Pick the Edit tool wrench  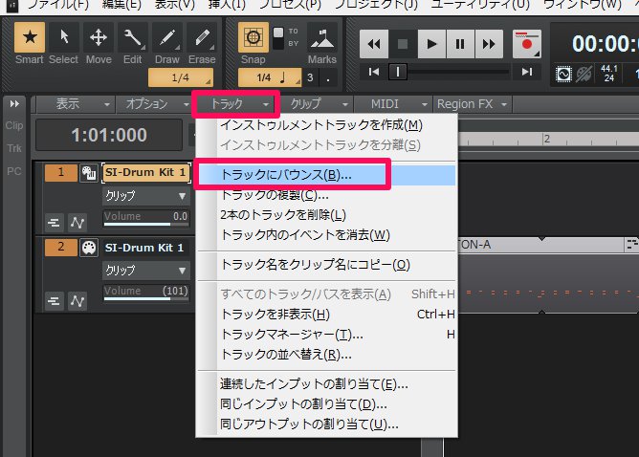[132, 37]
